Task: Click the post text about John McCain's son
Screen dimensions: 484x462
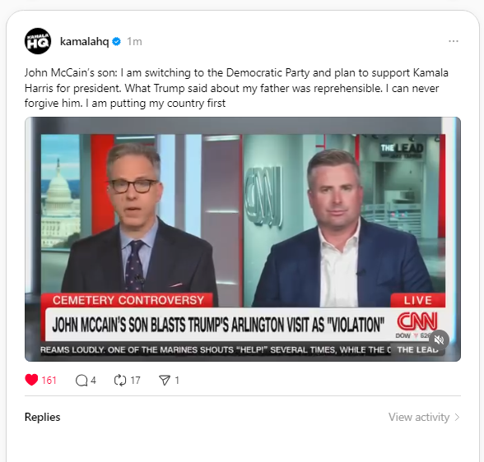Action: click(236, 88)
